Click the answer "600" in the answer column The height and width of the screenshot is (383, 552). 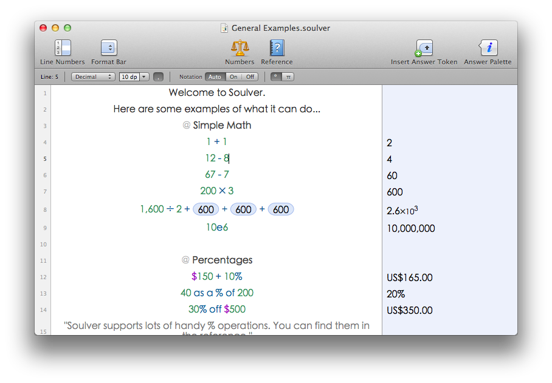[395, 192]
